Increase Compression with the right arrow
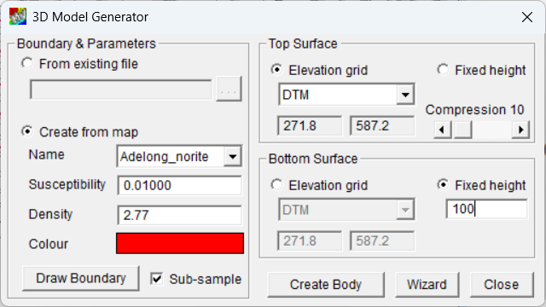 click(520, 130)
